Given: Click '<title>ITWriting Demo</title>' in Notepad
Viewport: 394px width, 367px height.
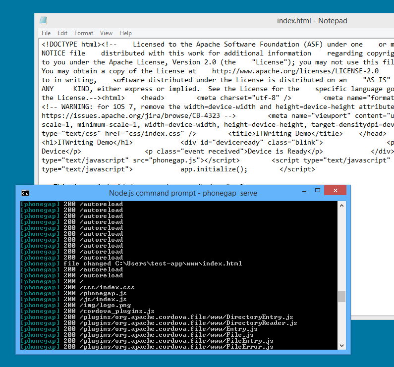Looking at the screenshot, I should pyautogui.click(x=285, y=134).
